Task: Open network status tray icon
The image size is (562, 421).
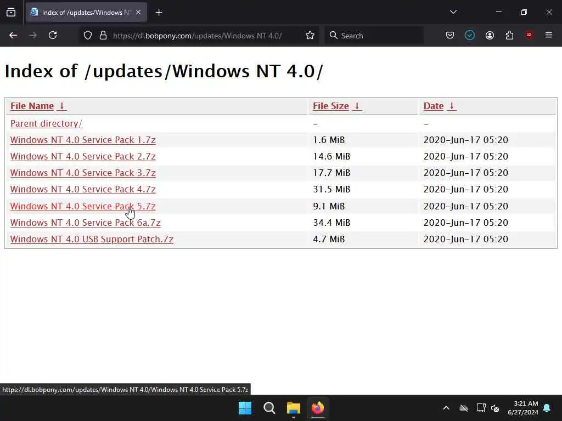Action: 481,408
